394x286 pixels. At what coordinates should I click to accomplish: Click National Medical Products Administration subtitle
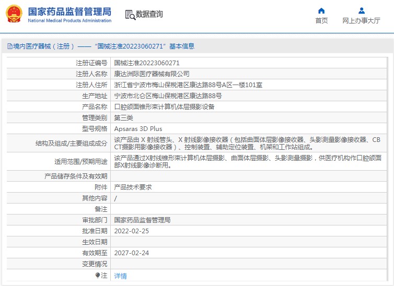[x=69, y=20]
